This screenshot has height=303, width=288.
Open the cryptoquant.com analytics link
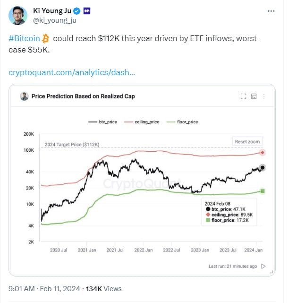click(x=72, y=73)
